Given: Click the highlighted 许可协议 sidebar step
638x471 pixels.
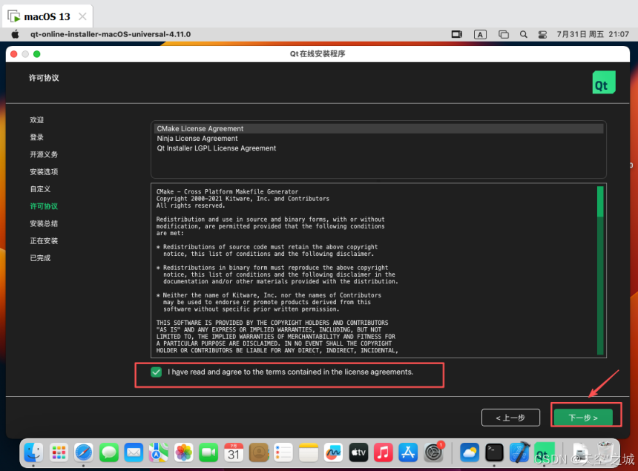Looking at the screenshot, I should (x=44, y=206).
